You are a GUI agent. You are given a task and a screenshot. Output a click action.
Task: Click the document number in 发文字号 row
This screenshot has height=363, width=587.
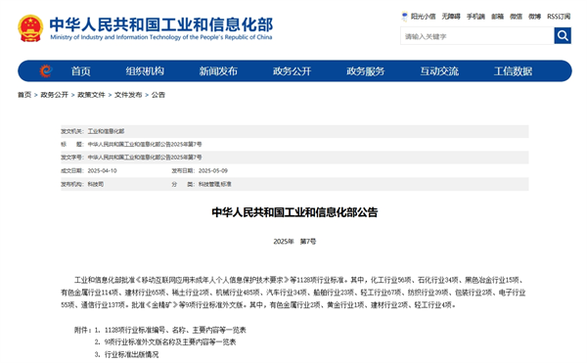[x=145, y=158]
